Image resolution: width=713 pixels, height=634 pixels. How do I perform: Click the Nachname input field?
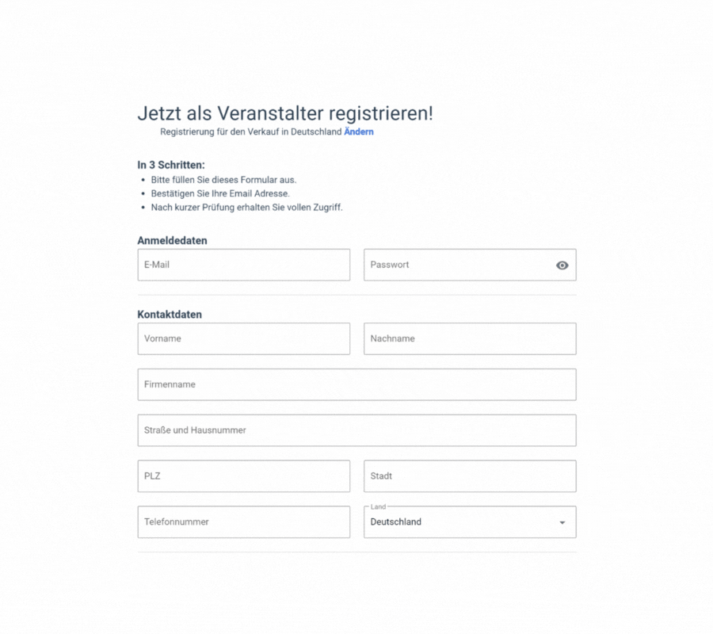coord(470,338)
